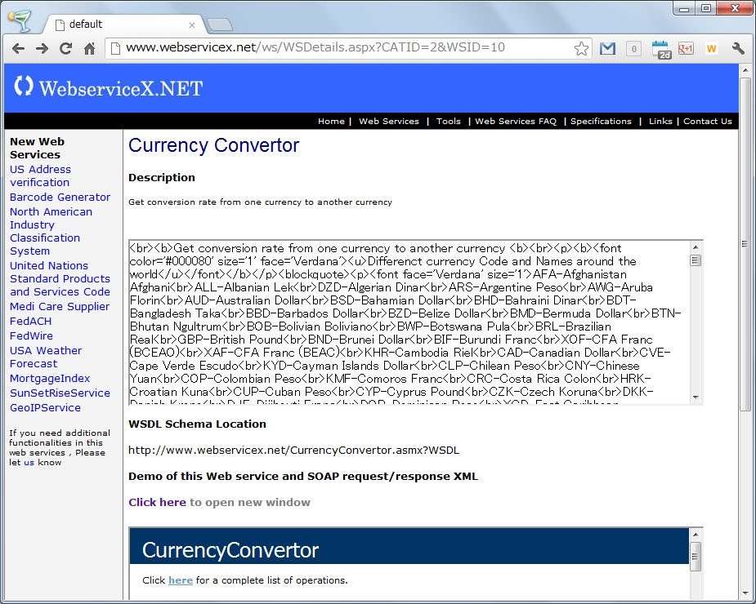Reload the current page
756x604 pixels.
pos(65,48)
